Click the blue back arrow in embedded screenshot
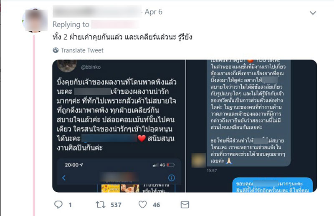This screenshot has width=334, height=216. pos(64,178)
